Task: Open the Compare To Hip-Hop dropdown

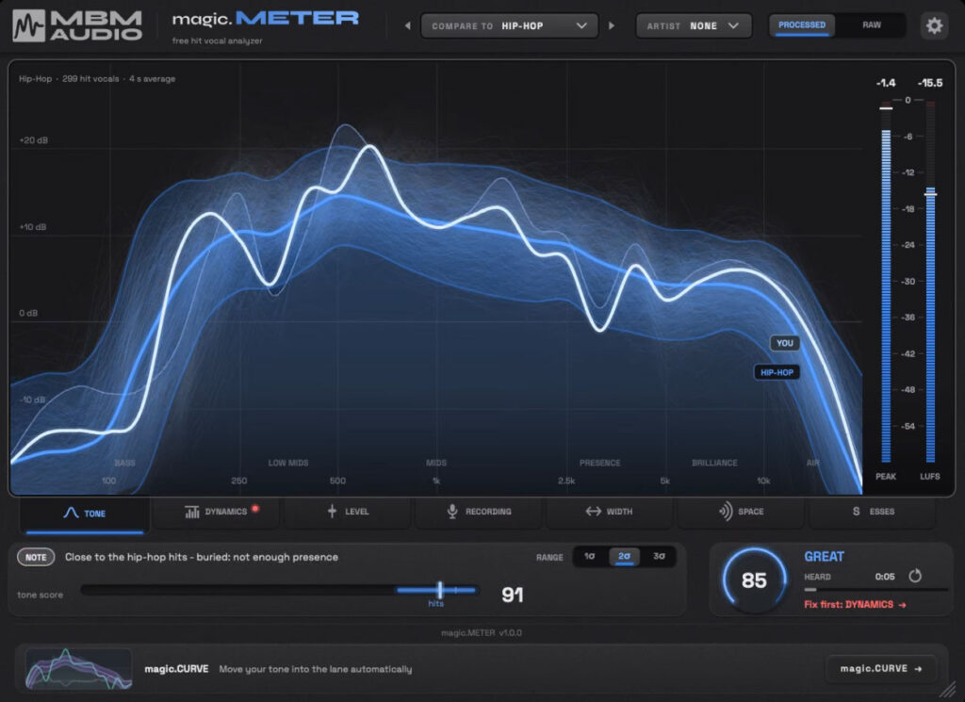Action: coord(509,25)
